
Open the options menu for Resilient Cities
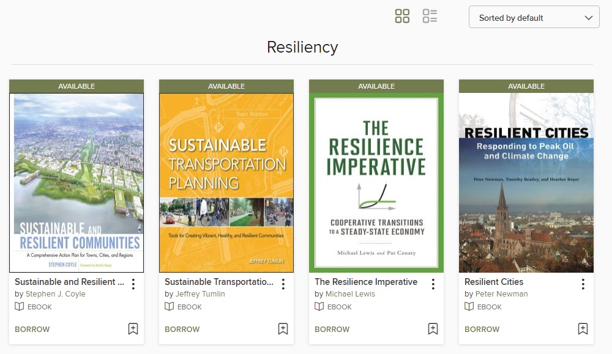point(583,284)
